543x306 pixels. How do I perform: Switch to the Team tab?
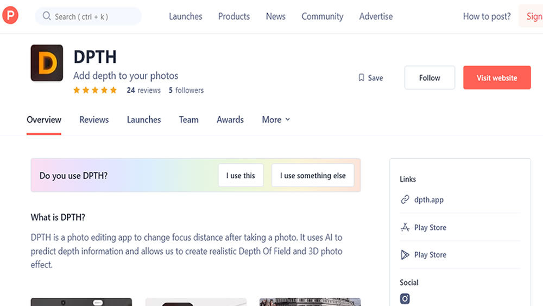pyautogui.click(x=188, y=120)
